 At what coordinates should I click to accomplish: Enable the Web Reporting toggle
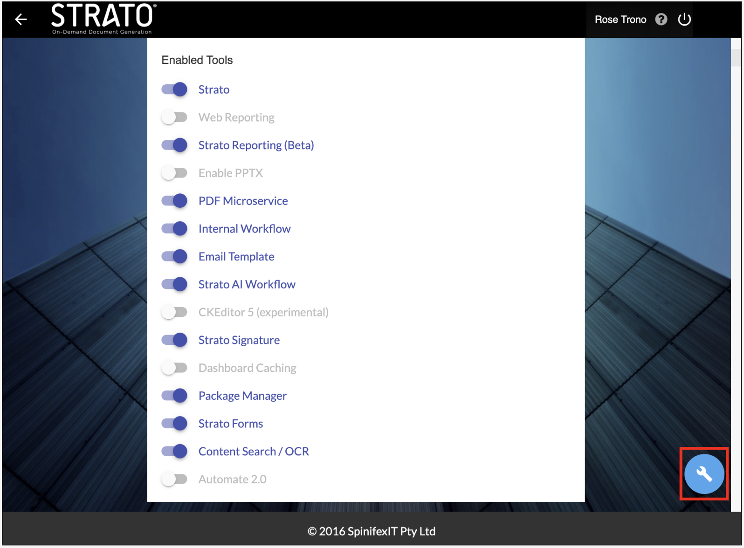[x=174, y=117]
